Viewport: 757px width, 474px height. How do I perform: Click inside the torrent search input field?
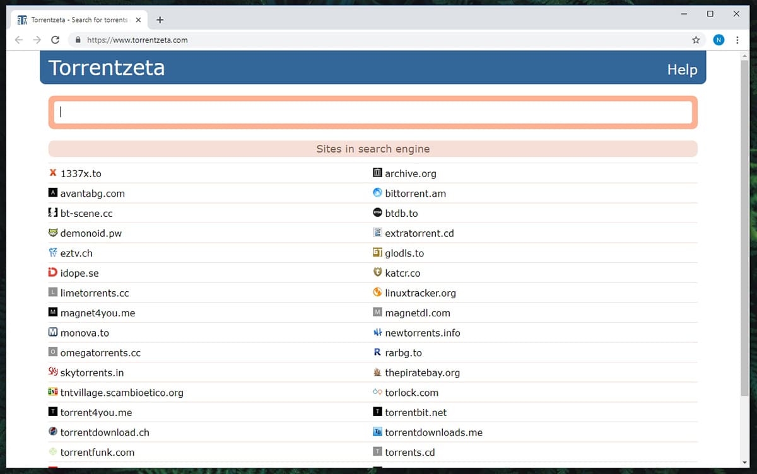[372, 112]
